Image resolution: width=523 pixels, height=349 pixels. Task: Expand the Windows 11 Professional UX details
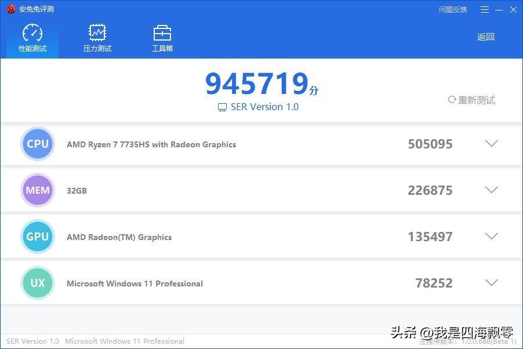(491, 283)
